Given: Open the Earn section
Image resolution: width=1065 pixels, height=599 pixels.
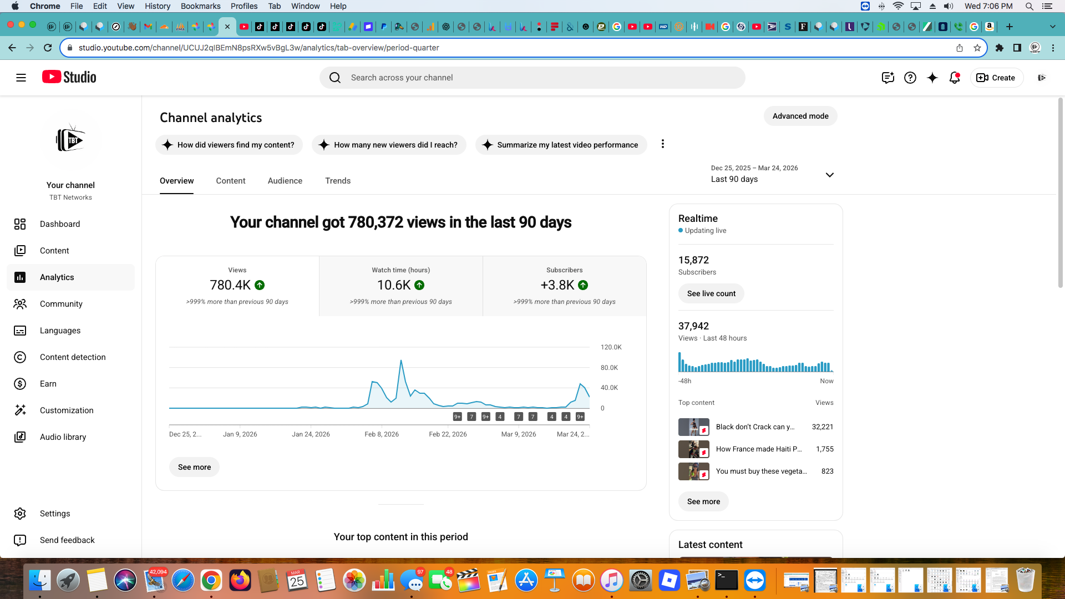Looking at the screenshot, I should [48, 384].
